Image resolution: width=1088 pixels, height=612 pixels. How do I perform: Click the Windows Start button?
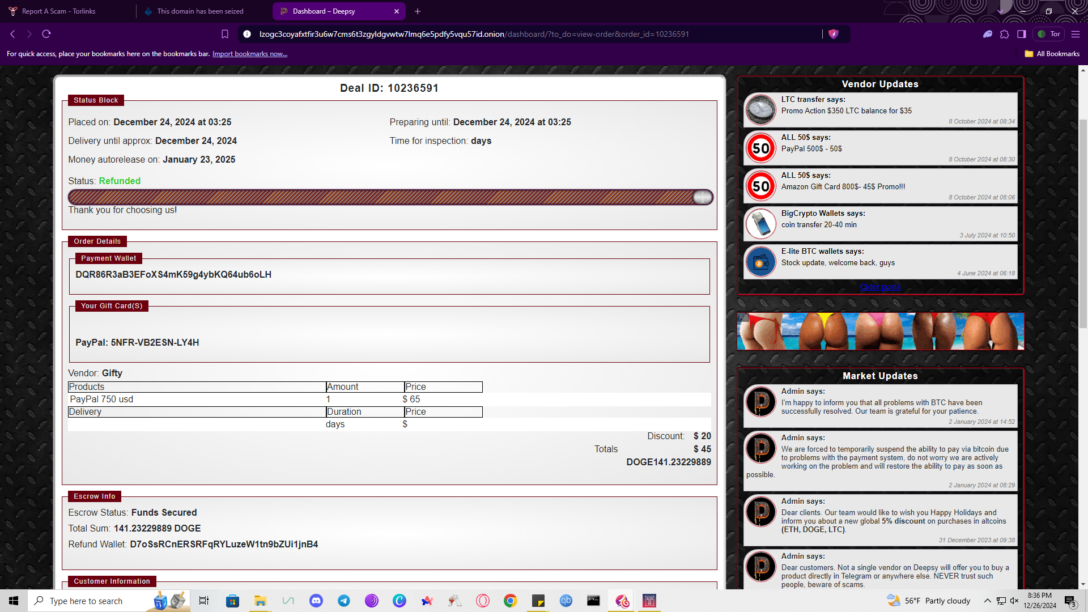pyautogui.click(x=14, y=601)
